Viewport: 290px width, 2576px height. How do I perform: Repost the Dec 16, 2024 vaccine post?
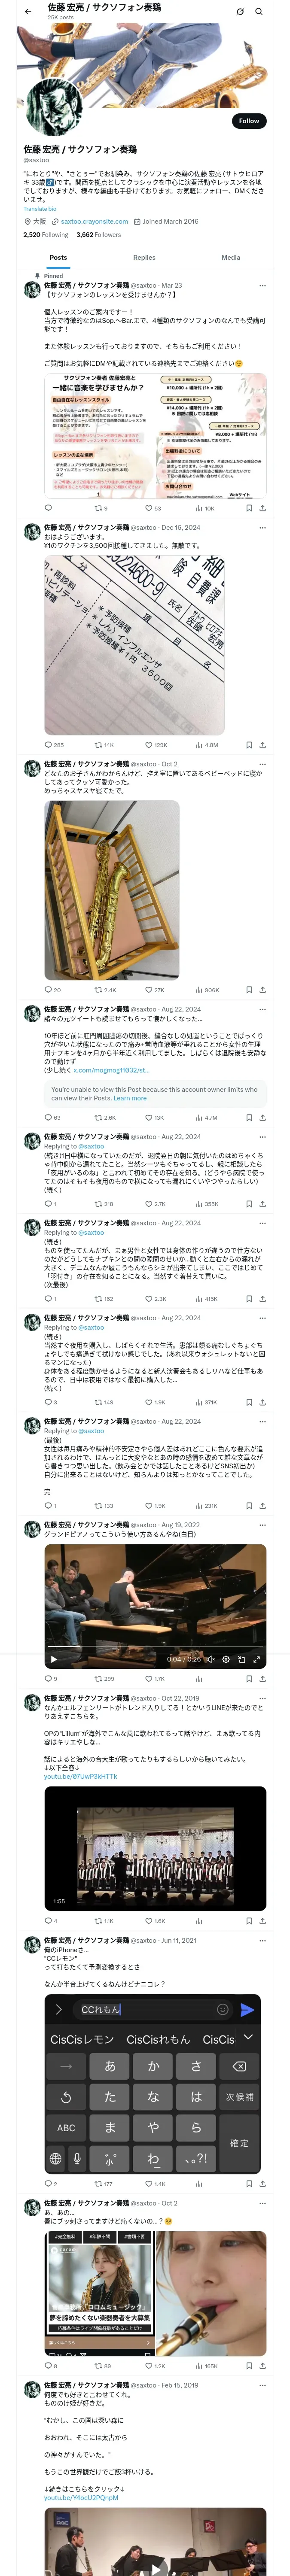tap(98, 744)
